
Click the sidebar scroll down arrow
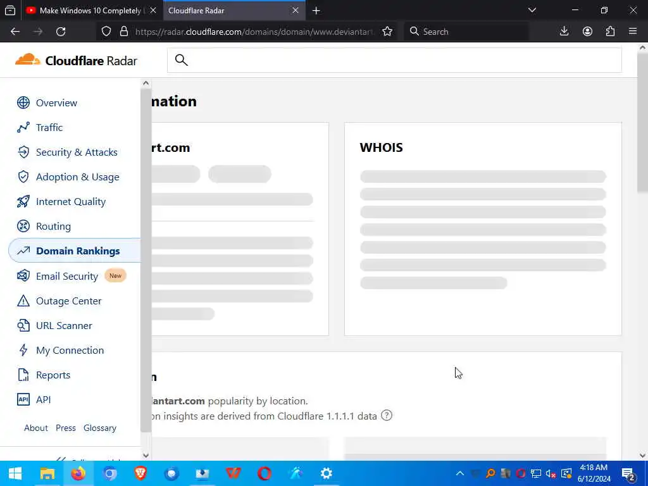pyautogui.click(x=146, y=455)
